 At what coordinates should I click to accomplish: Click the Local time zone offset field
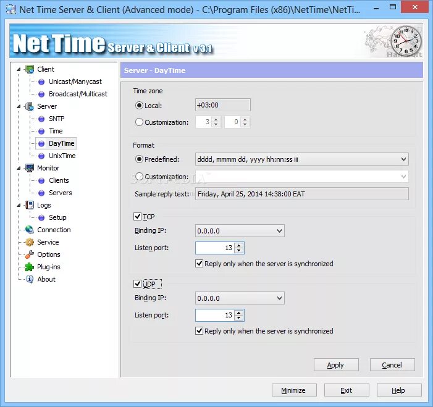(222, 105)
